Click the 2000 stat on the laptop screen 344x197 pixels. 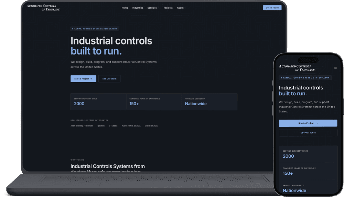click(x=98, y=102)
